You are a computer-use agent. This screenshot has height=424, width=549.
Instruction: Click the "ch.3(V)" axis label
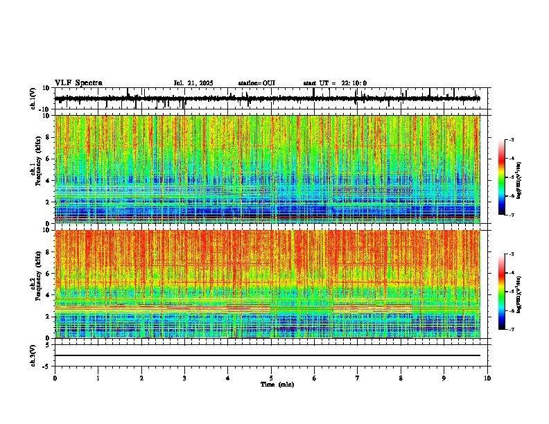(33, 355)
